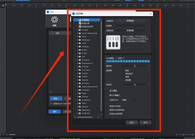The width and height of the screenshot is (195, 139).
Task: Select the Edirol manufacturer entry
Action: tap(84, 50)
